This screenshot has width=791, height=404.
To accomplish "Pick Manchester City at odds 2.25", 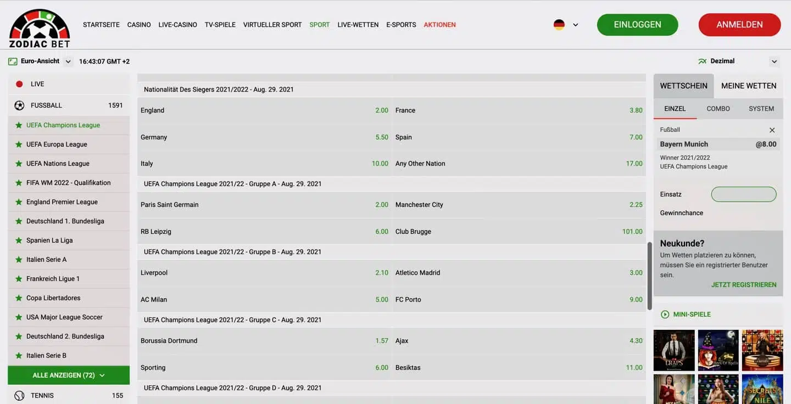I will [x=519, y=205].
